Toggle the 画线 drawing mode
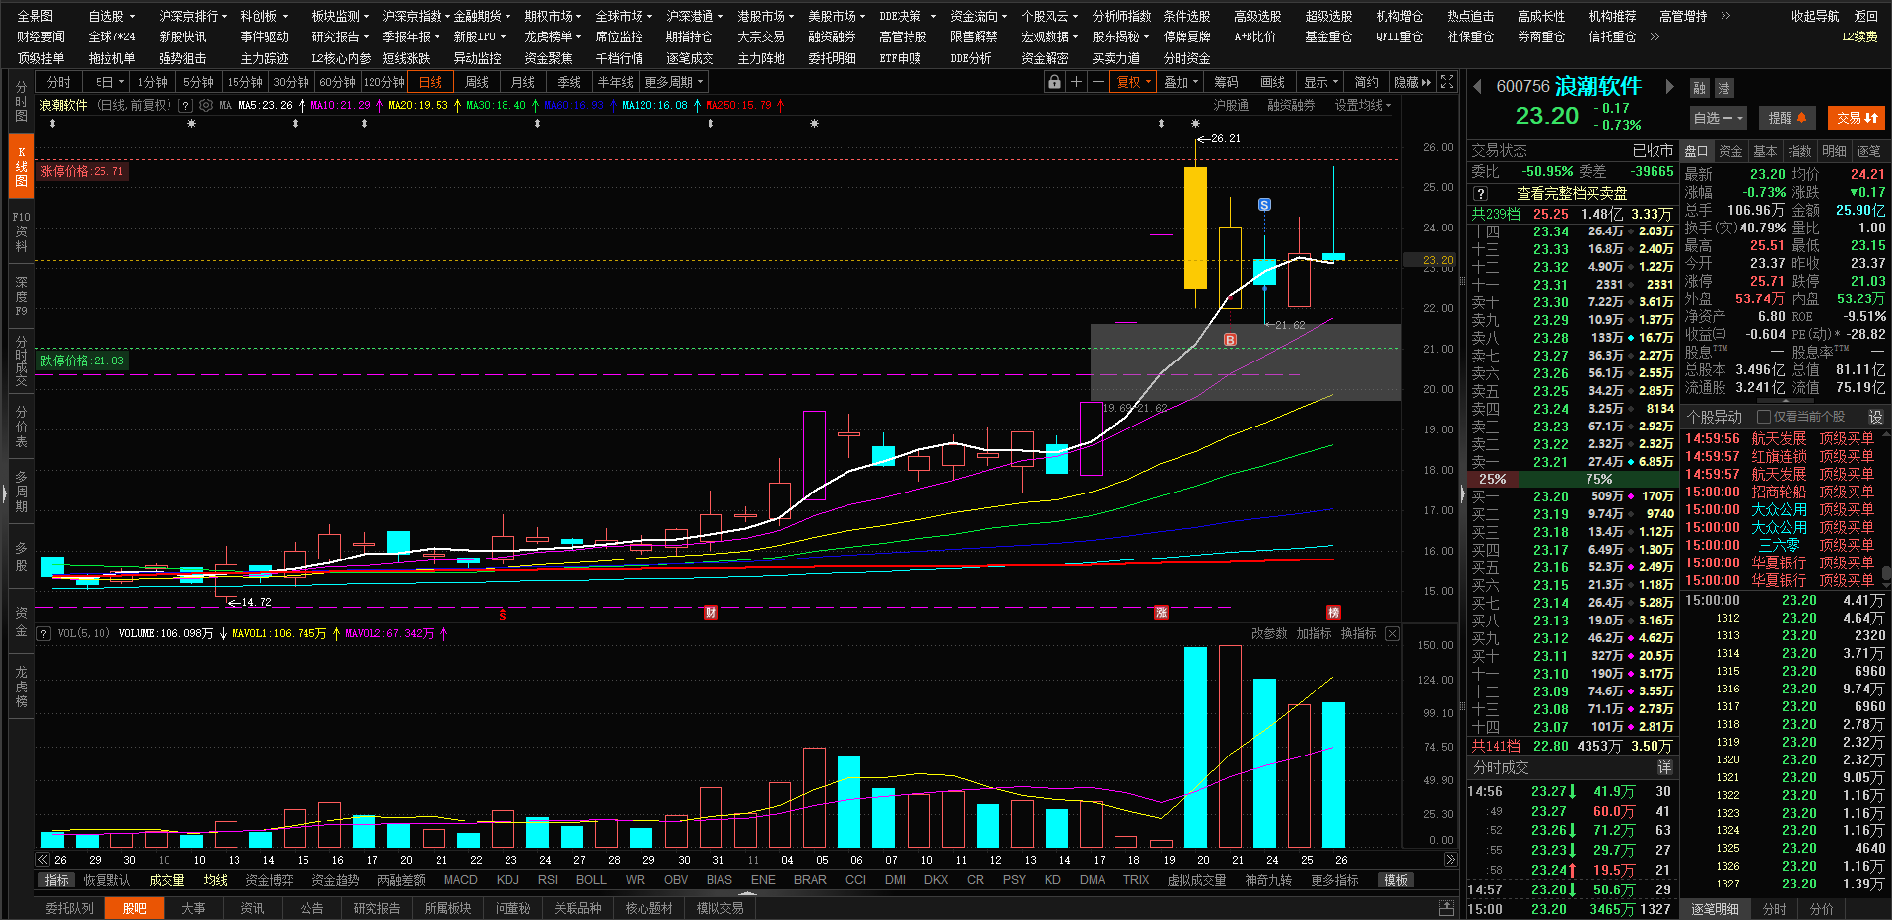 (1272, 82)
